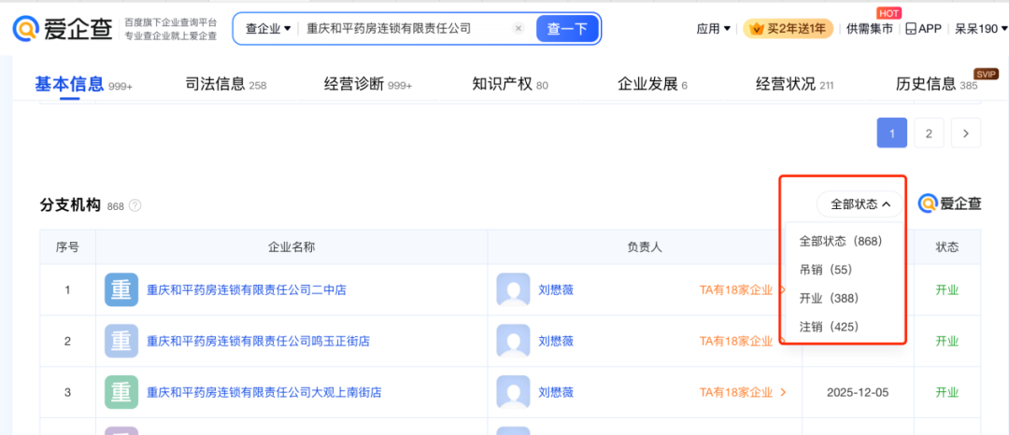Viewport: 1009px width, 435px height.
Task: Click the next page arrow button
Action: [x=966, y=133]
